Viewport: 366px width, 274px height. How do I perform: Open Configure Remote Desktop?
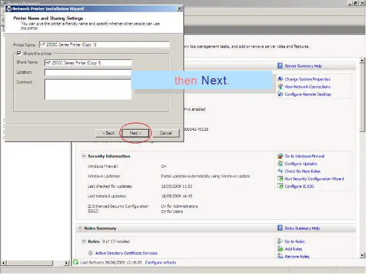tap(308, 94)
